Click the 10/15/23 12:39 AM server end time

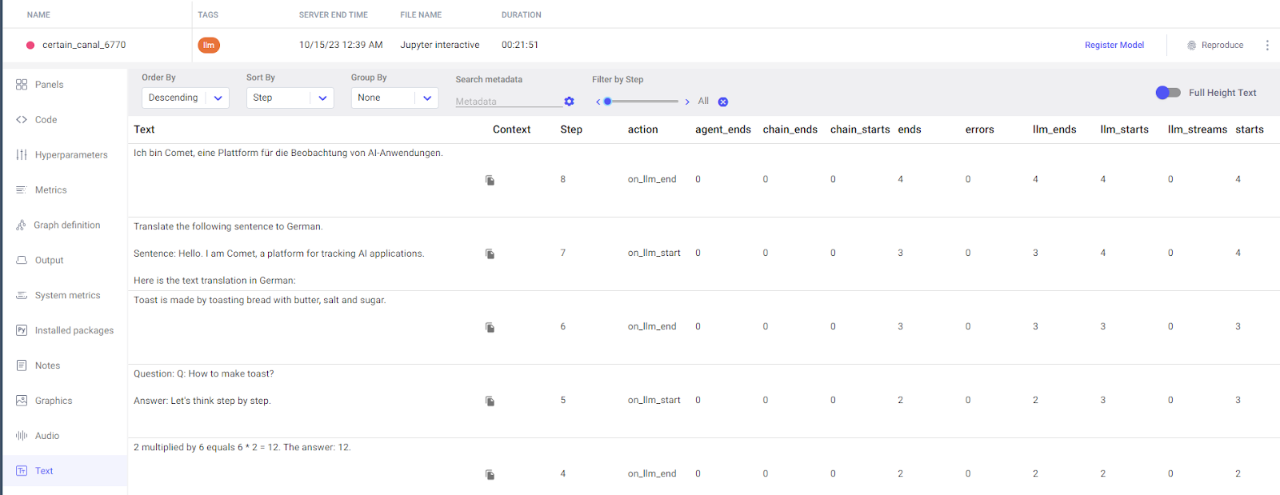(x=341, y=45)
